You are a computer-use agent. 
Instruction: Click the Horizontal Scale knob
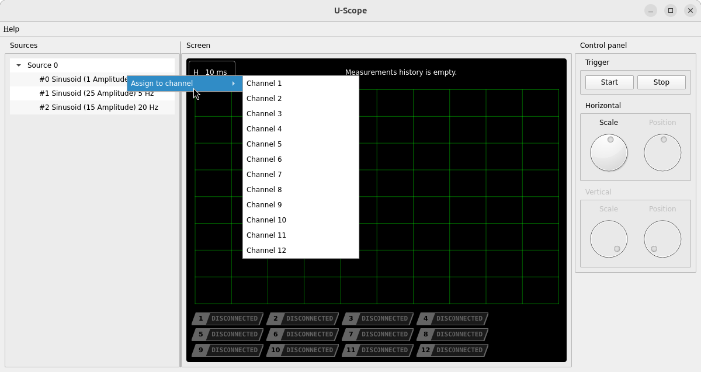tap(609, 153)
